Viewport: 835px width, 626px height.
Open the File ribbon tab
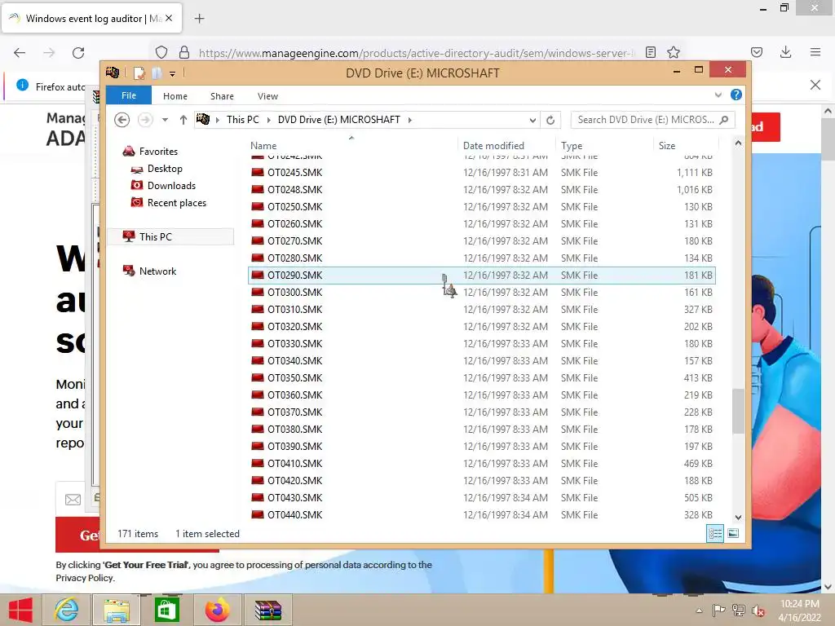(129, 95)
